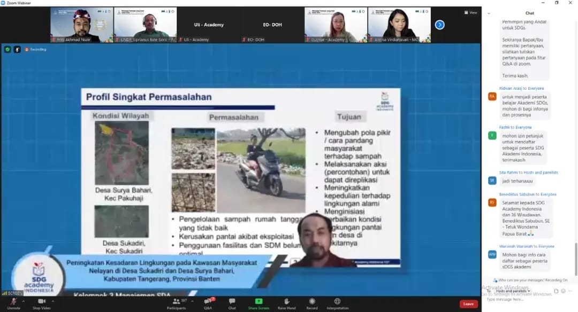Unmute the microphone

[x=13, y=302]
